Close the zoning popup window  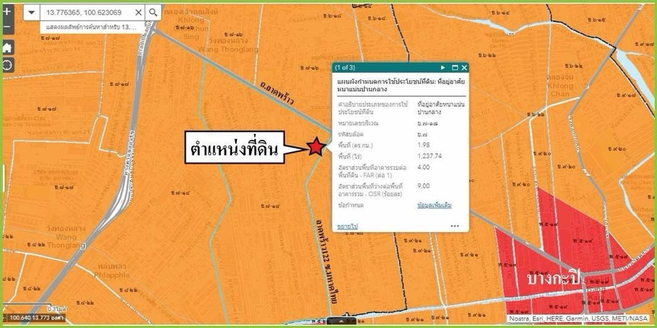pos(464,68)
